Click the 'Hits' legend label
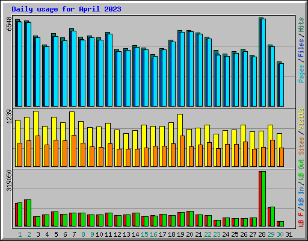The height and width of the screenshot is (241, 308). (x=301, y=25)
